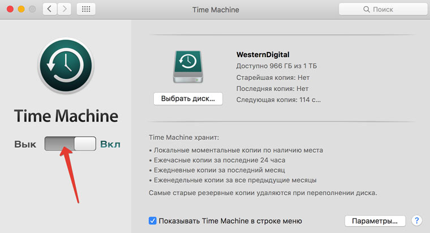Click in the Поиск search field

point(383,9)
